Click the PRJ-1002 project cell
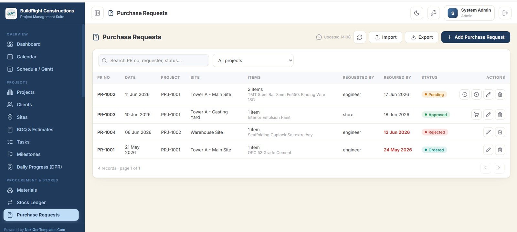 [x=171, y=132]
